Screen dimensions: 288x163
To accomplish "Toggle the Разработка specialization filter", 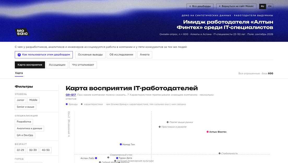I will (24, 122).
